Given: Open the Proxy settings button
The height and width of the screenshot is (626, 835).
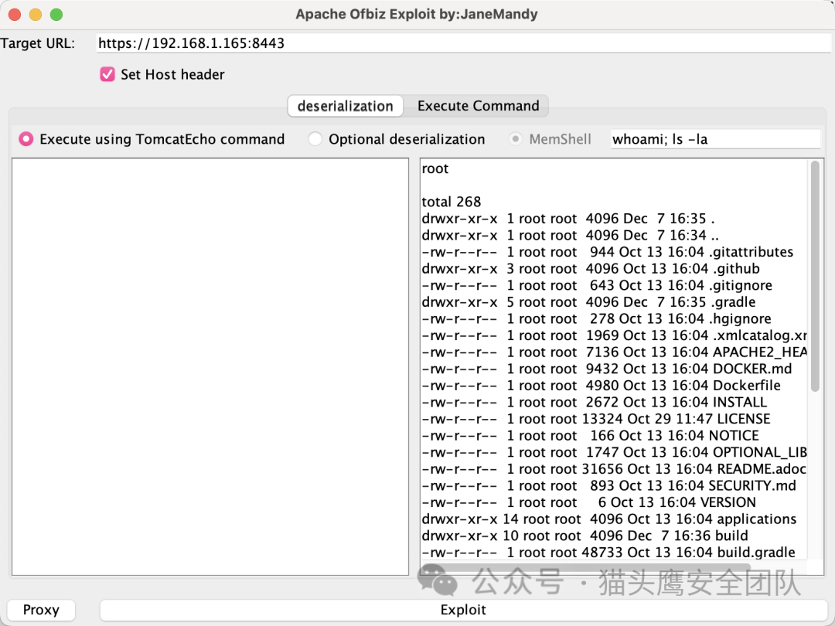Looking at the screenshot, I should tap(41, 610).
